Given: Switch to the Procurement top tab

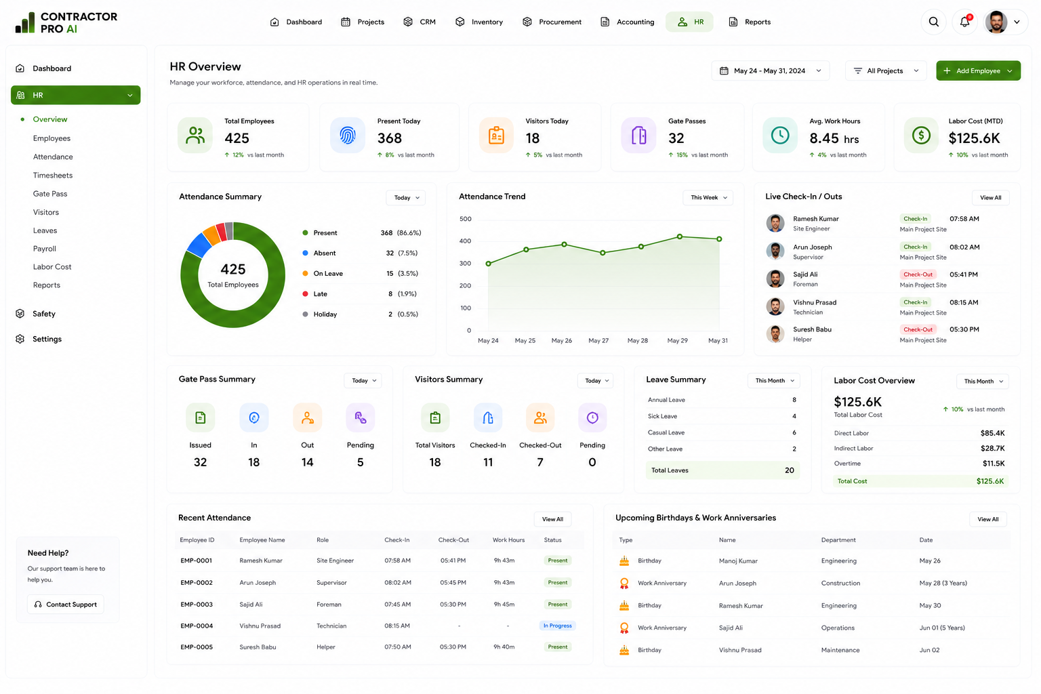Looking at the screenshot, I should click(552, 22).
